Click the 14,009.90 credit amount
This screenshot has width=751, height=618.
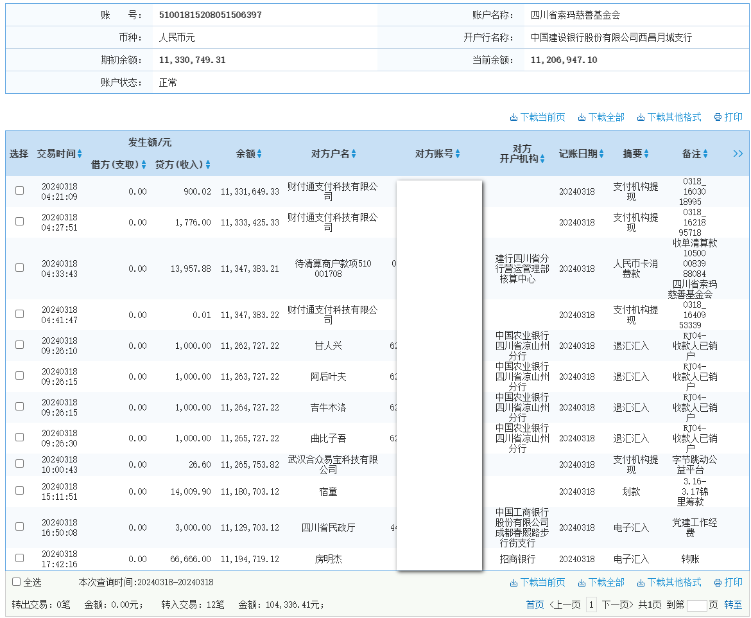pos(191,491)
